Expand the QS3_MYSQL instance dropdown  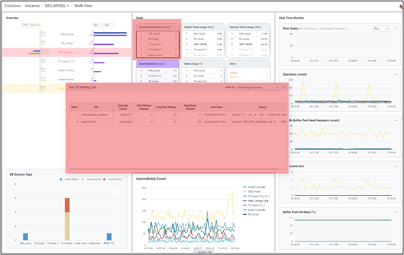coord(58,6)
